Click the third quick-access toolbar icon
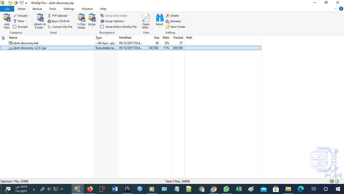 point(21,3)
